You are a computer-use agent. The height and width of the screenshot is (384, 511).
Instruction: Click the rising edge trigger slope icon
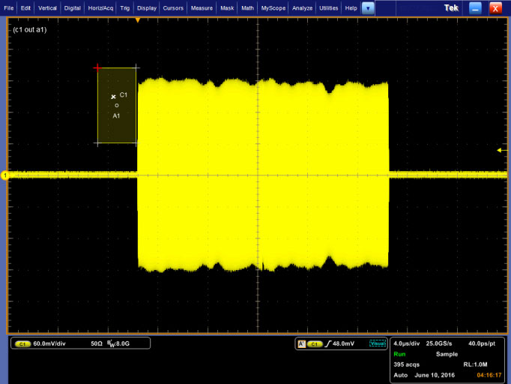pos(327,343)
